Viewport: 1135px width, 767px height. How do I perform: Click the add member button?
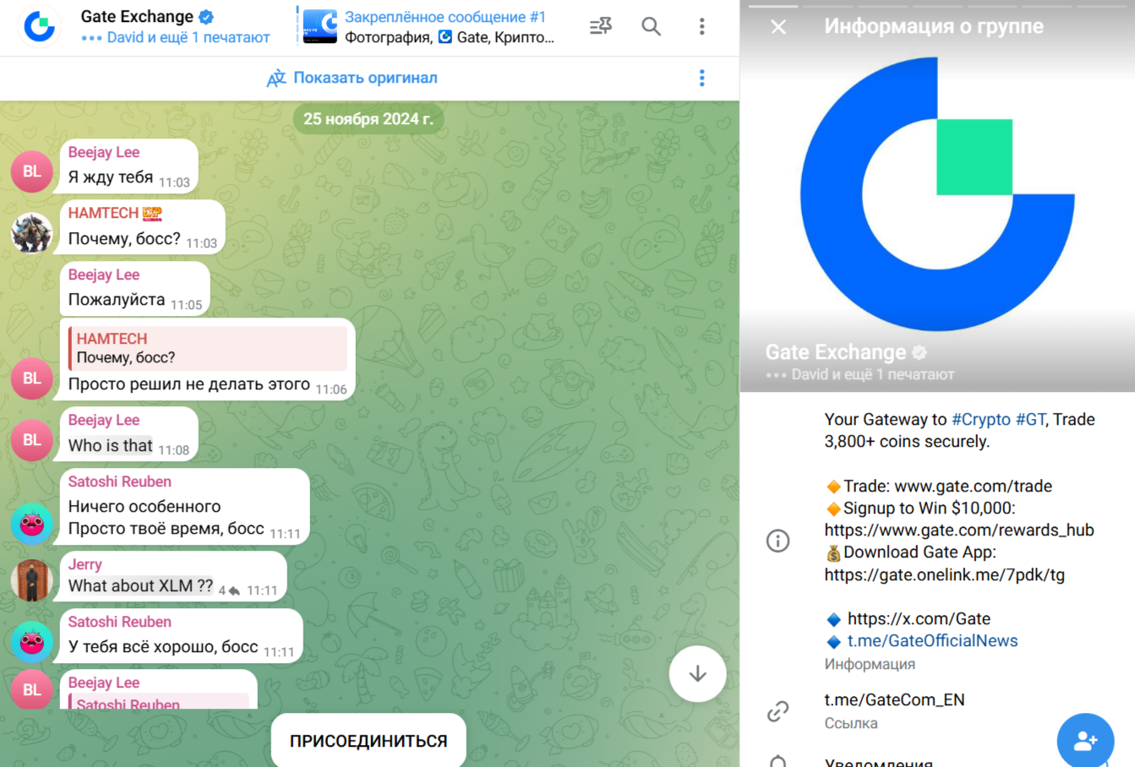coord(1085,741)
